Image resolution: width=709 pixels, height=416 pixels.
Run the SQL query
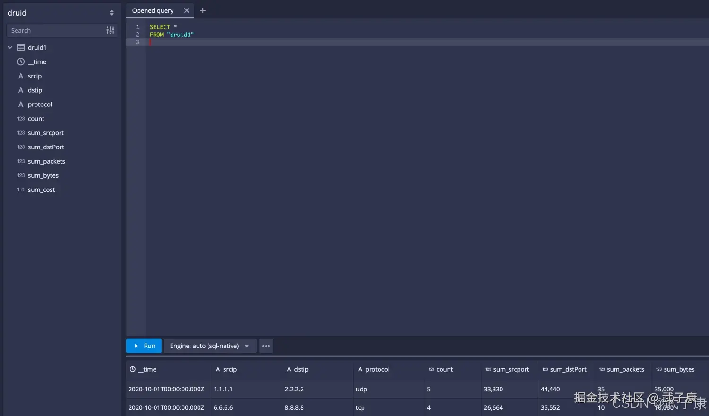point(143,346)
